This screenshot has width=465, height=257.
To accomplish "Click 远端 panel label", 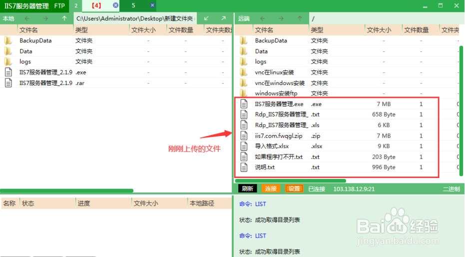I will click(x=244, y=18).
